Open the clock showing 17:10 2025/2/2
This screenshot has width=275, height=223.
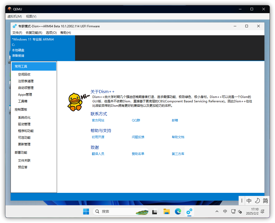click(x=252, y=211)
